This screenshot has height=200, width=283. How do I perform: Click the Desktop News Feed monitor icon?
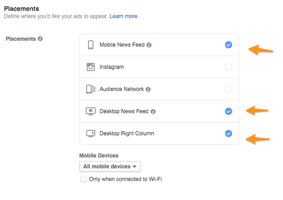(x=91, y=111)
